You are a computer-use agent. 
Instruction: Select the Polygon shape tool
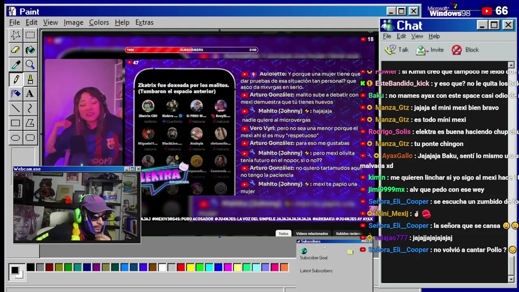30,123
